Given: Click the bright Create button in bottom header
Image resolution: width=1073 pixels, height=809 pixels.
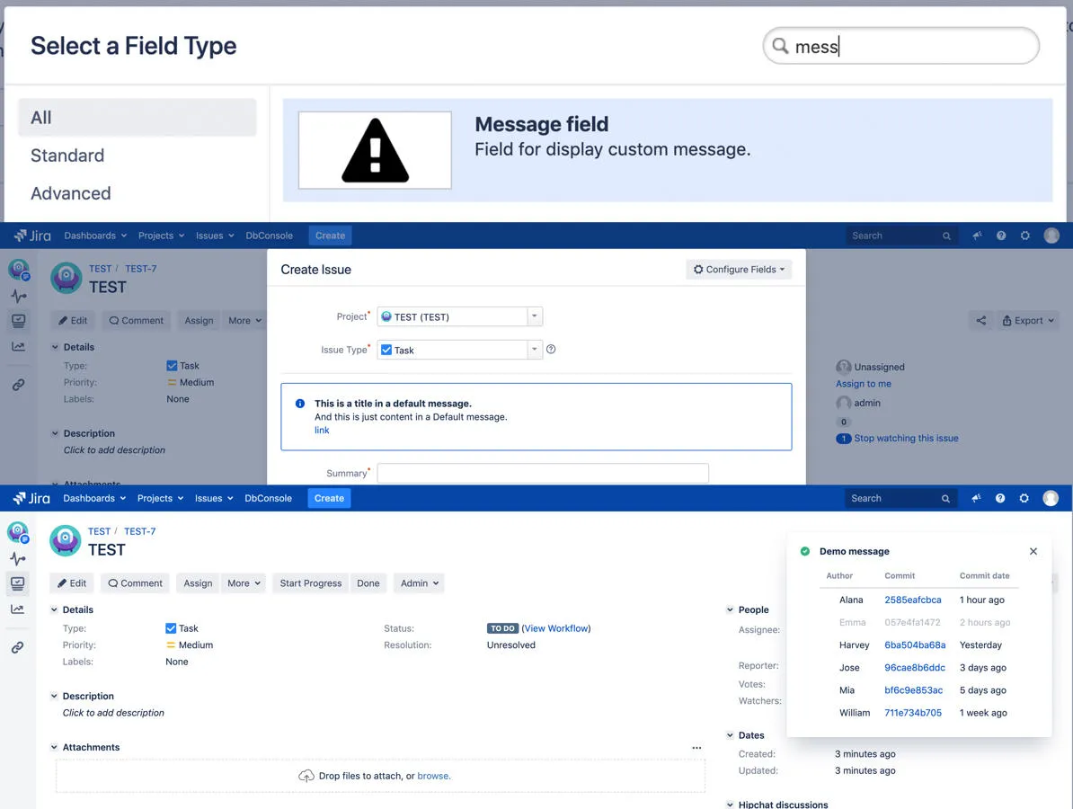Looking at the screenshot, I should pyautogui.click(x=329, y=498).
